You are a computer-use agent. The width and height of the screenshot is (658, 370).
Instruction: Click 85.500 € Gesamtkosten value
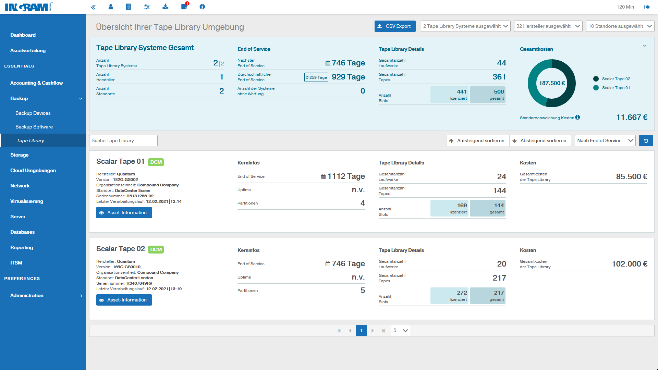[632, 176]
